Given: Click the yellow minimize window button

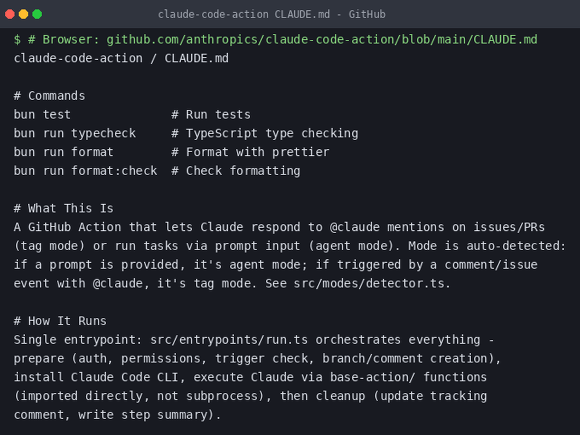Looking at the screenshot, I should [x=23, y=14].
